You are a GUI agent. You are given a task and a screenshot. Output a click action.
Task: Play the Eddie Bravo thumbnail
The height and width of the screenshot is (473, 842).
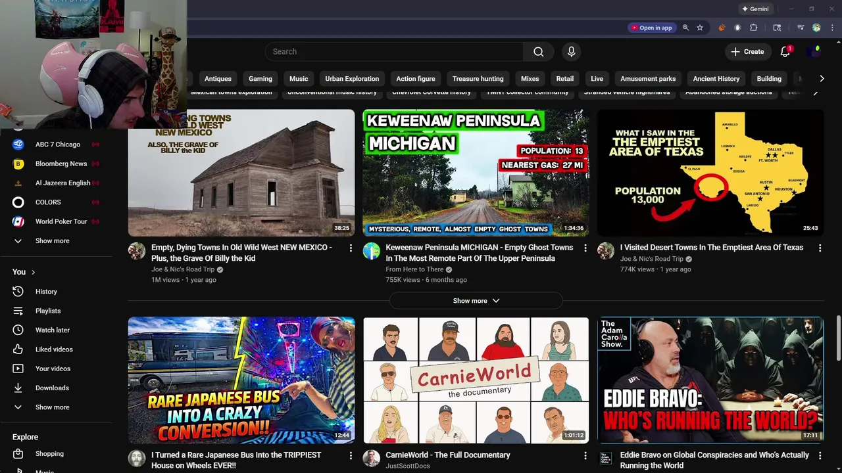(710, 380)
